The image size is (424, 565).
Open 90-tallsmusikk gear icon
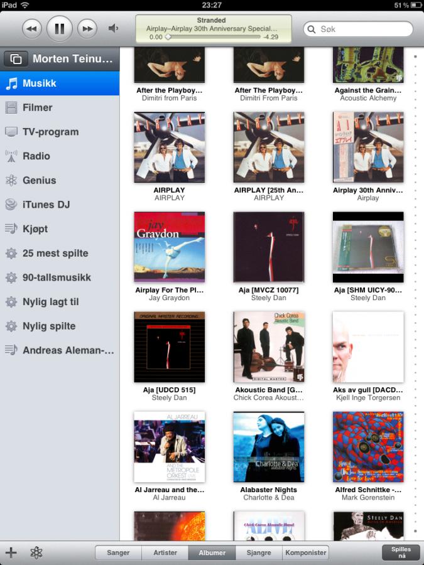point(11,277)
